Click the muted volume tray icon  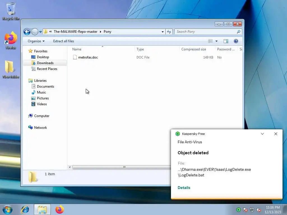point(259,210)
